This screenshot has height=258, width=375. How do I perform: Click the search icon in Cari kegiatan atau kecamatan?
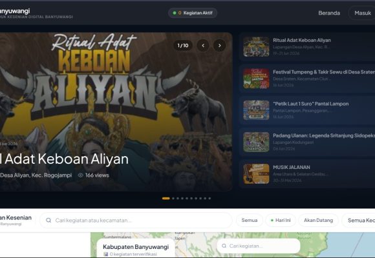point(48,220)
